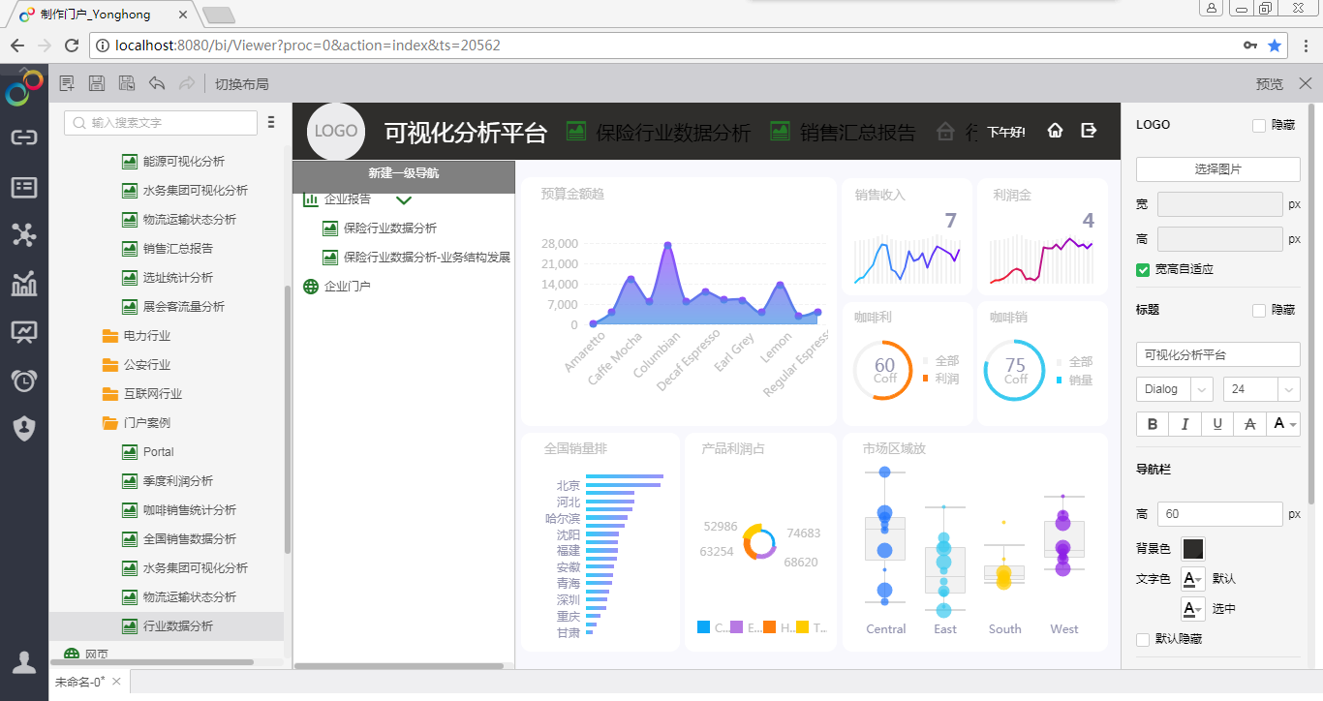Click the 选择图片 button
1323x701 pixels.
click(x=1217, y=169)
